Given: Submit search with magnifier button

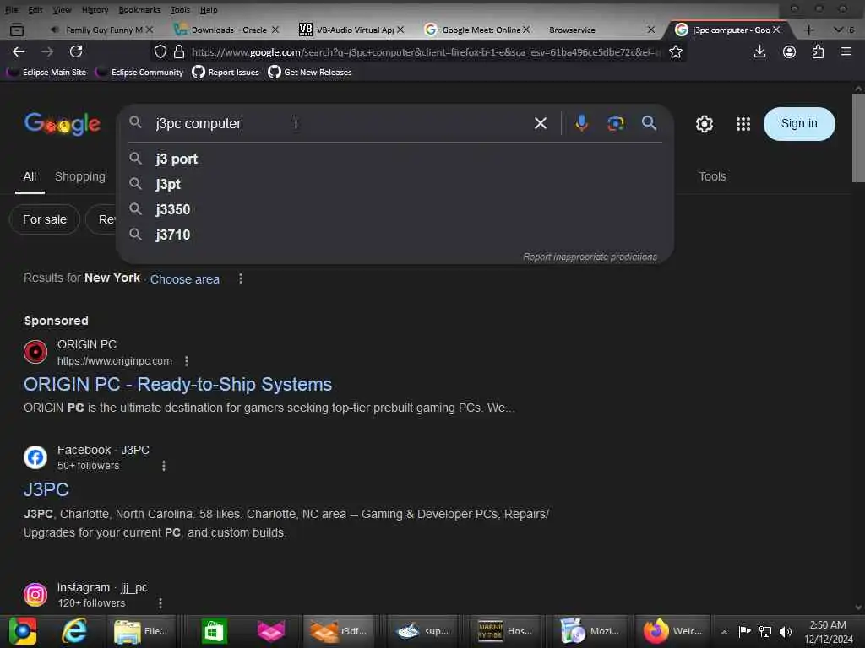Looking at the screenshot, I should point(650,123).
